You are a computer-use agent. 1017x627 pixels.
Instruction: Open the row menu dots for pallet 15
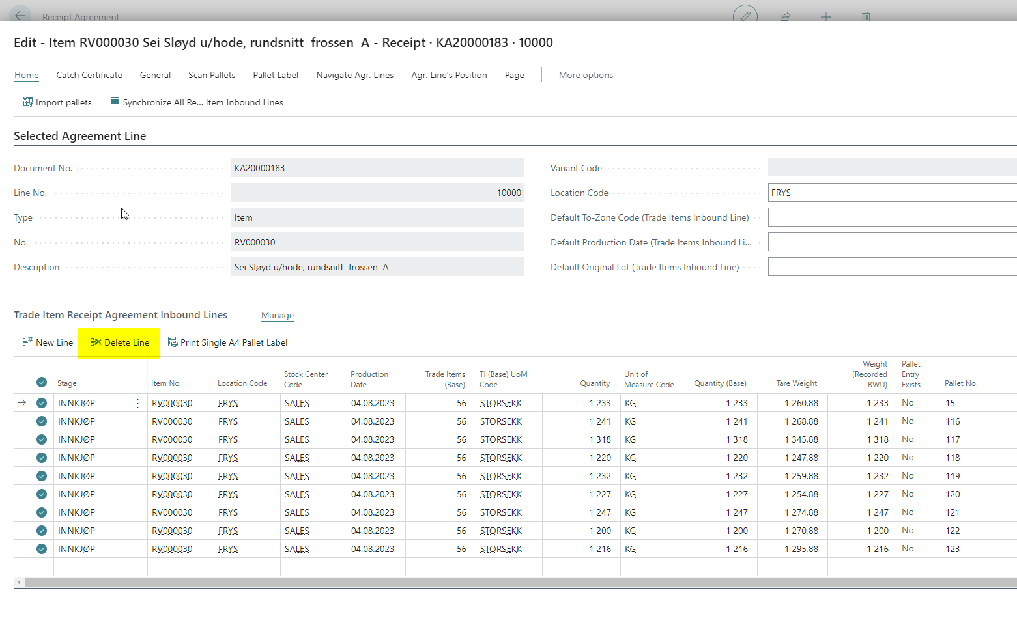pos(137,403)
